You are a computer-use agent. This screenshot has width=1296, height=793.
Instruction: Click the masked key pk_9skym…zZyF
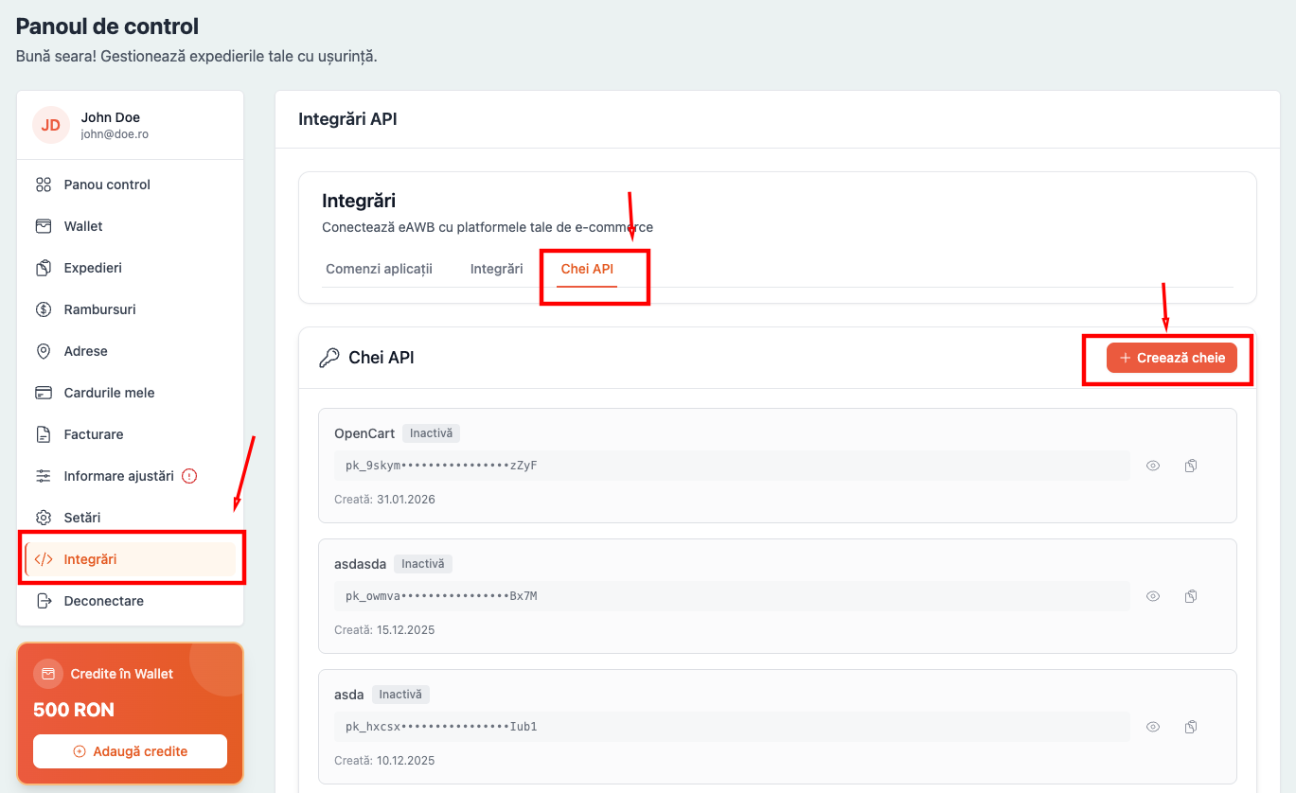[732, 466]
